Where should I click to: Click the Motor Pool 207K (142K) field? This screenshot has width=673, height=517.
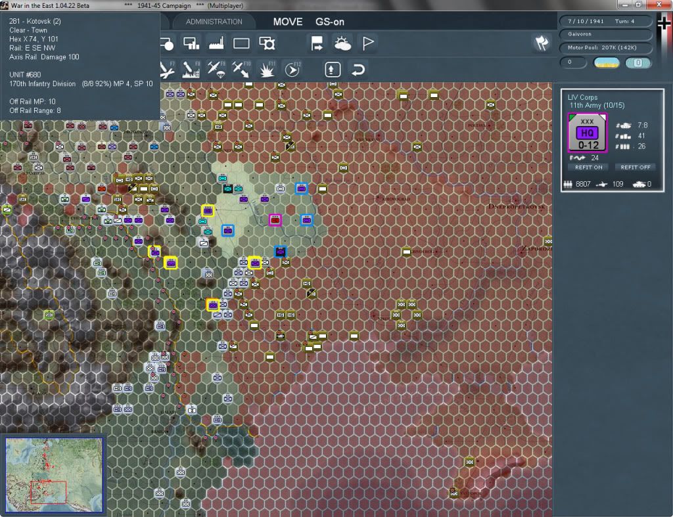(x=605, y=47)
